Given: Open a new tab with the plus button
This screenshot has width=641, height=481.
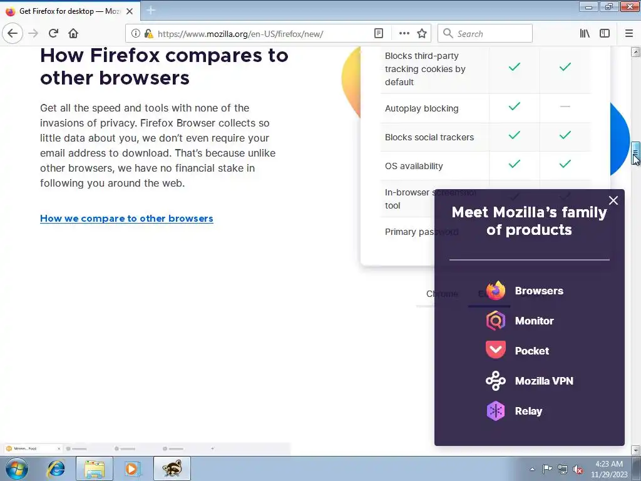Looking at the screenshot, I should point(151,10).
